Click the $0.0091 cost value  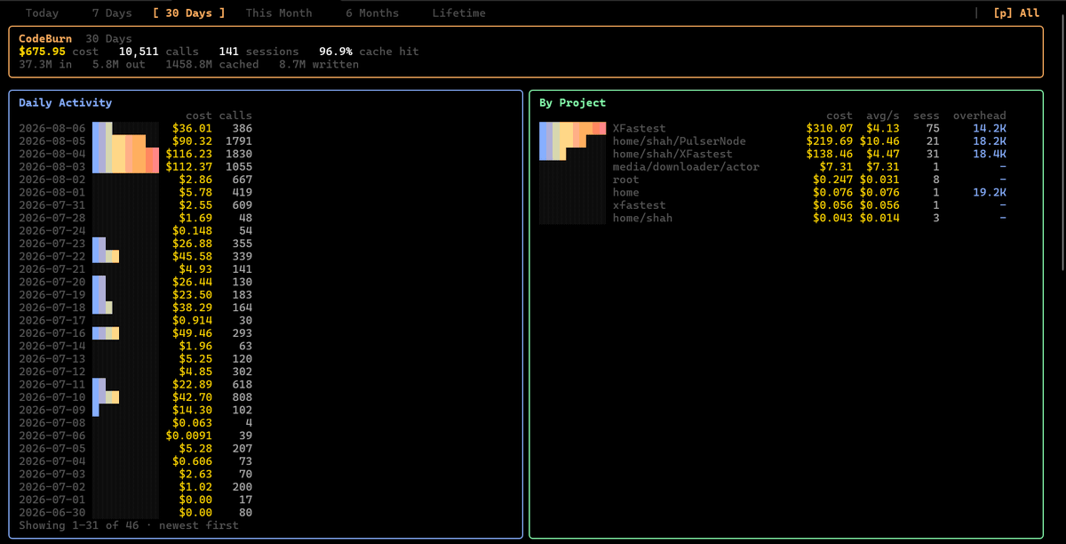click(188, 436)
